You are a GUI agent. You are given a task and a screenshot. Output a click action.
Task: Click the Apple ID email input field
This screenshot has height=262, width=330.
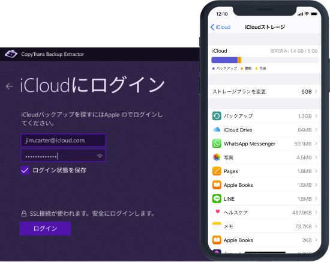[63, 141]
